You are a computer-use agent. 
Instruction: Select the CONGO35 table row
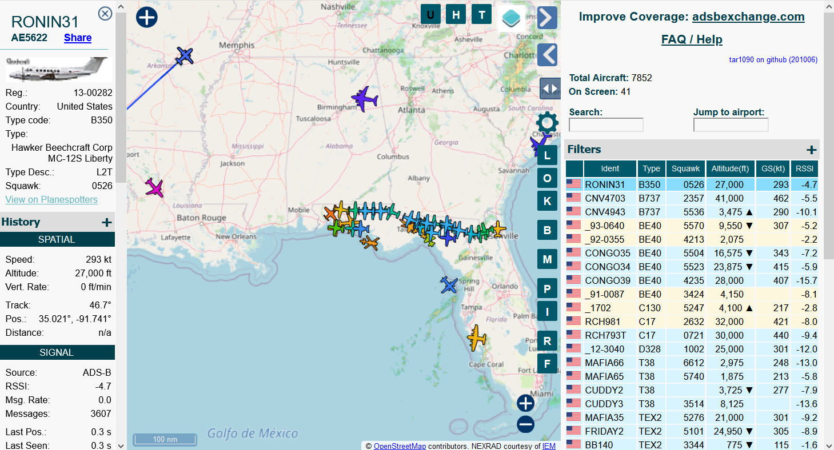[x=692, y=253]
